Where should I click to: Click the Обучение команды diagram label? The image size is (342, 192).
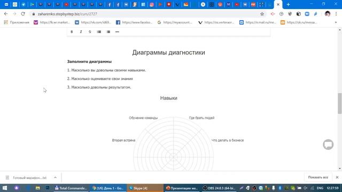(x=143, y=118)
